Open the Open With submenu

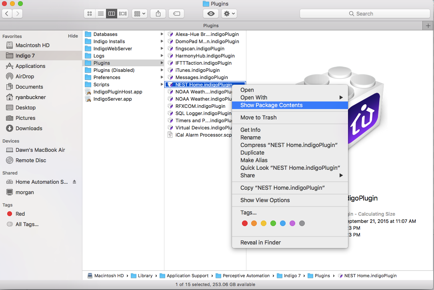click(x=290, y=97)
